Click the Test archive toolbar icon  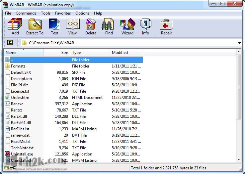click(54, 24)
